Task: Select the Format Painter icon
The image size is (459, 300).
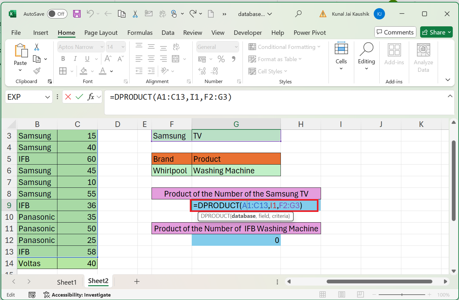Action: 37,71
